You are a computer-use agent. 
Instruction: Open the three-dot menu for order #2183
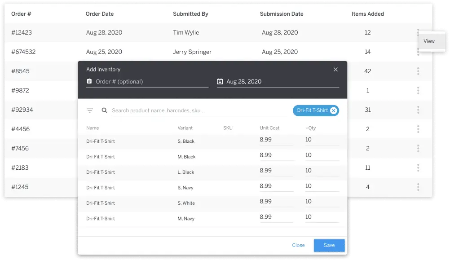[418, 167]
